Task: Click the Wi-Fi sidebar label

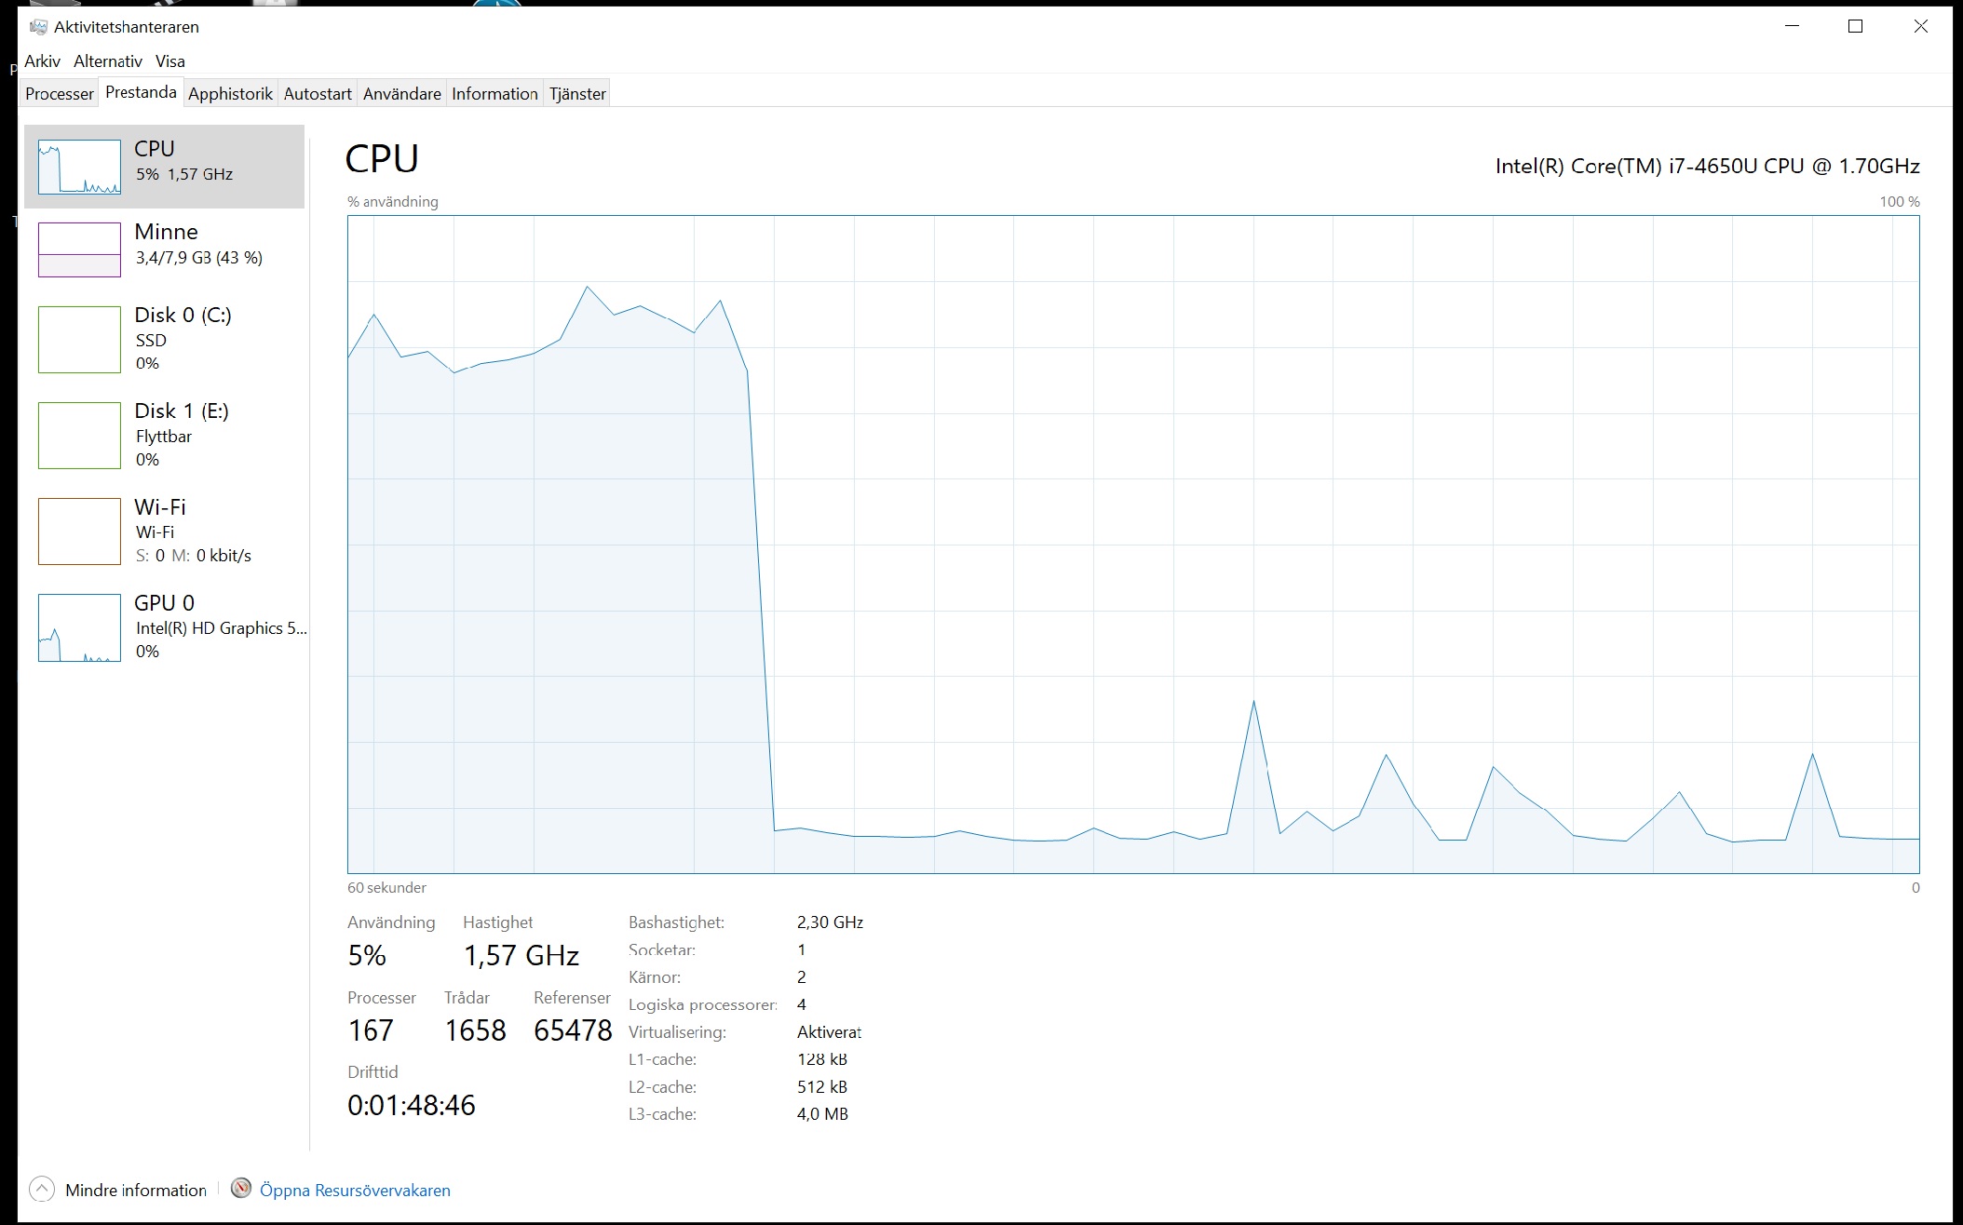Action: coord(160,506)
